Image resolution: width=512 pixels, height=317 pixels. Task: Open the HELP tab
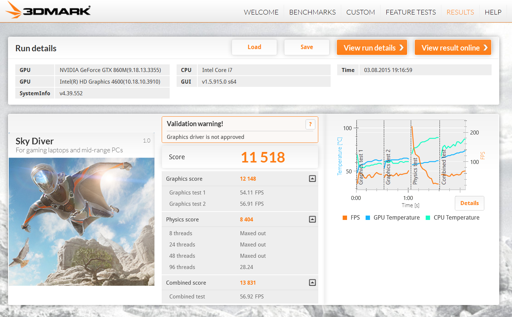(x=493, y=12)
